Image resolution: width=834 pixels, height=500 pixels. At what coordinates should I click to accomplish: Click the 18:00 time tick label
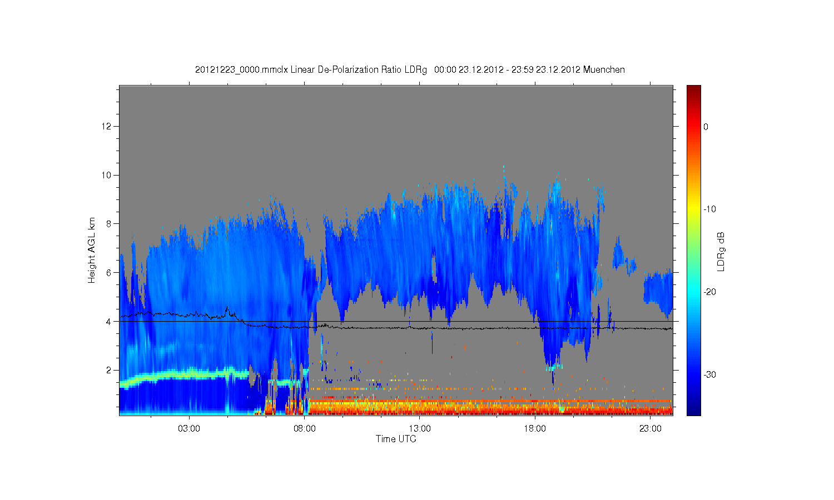tap(535, 429)
